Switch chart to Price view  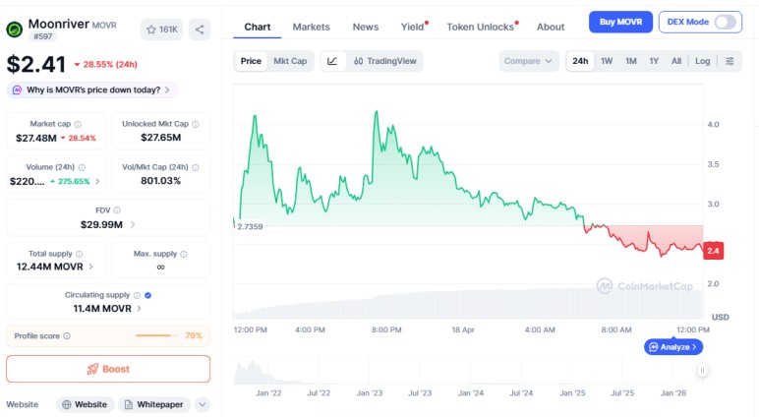point(251,61)
